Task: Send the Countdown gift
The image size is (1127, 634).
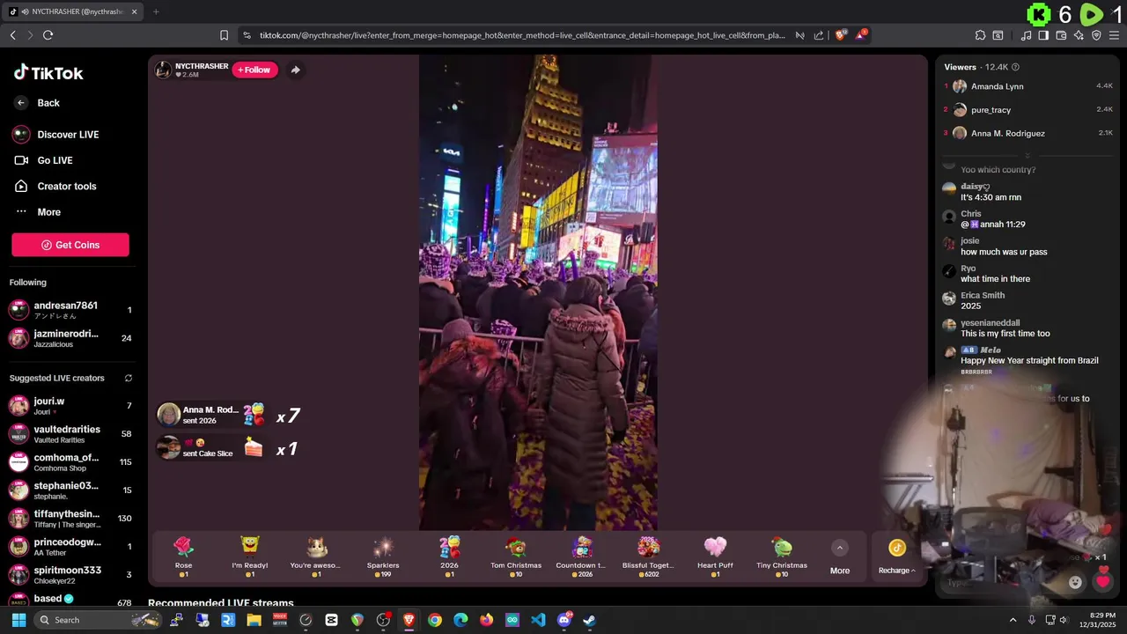Action: pyautogui.click(x=582, y=557)
